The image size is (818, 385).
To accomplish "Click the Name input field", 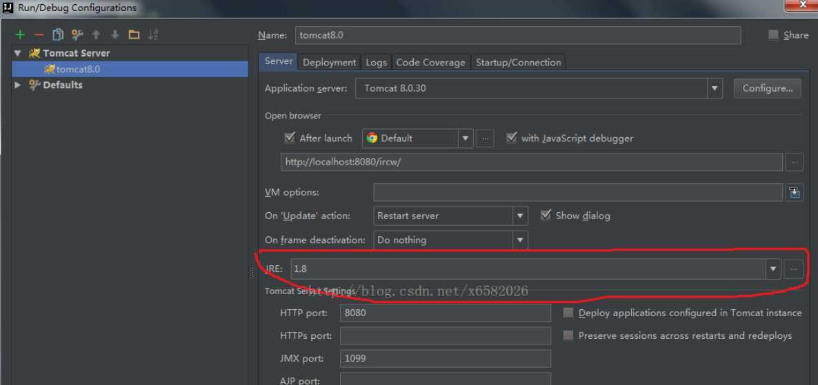I will pyautogui.click(x=517, y=35).
